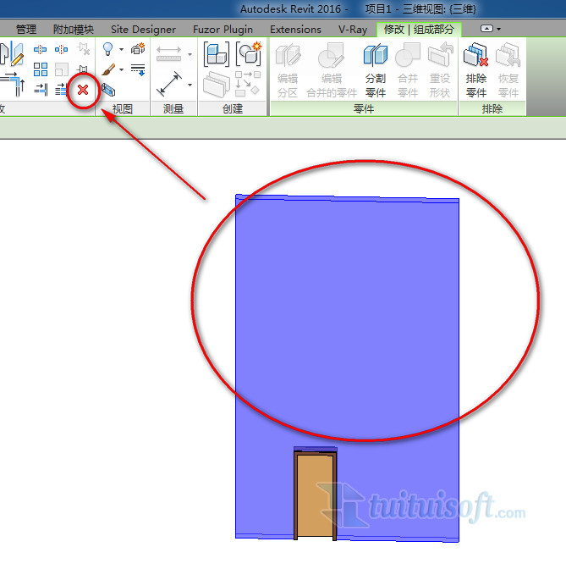Open the Extensions tab
The height and width of the screenshot is (569, 566).
click(x=295, y=29)
